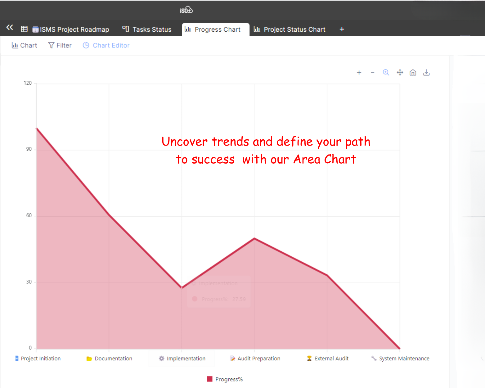Open the Project Status Chart tab
485x388 pixels.
point(290,29)
